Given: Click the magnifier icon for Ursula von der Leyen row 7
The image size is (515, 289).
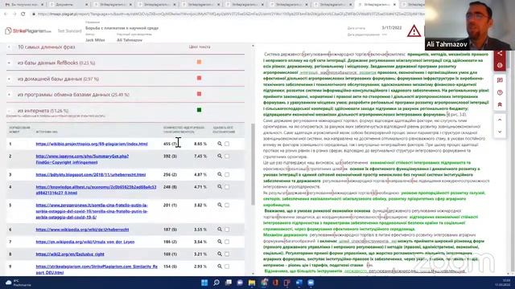Looking at the screenshot, I should pos(220,242).
